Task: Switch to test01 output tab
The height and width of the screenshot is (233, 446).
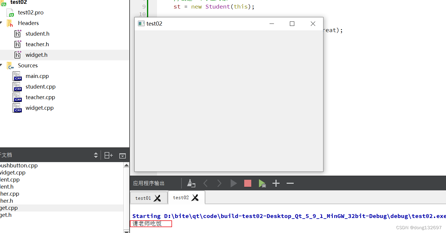Action: (x=143, y=198)
